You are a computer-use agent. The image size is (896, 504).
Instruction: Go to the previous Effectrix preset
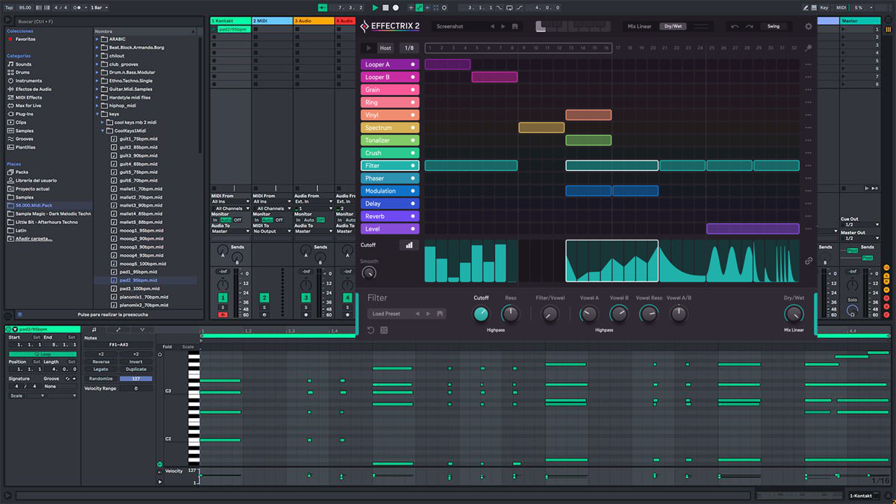pyautogui.click(x=492, y=26)
